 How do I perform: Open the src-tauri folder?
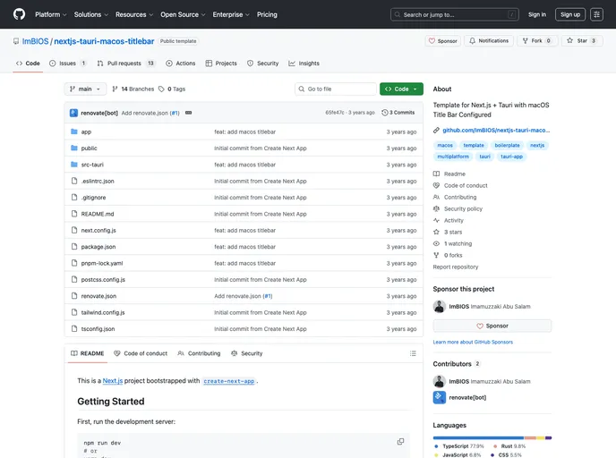click(90, 165)
